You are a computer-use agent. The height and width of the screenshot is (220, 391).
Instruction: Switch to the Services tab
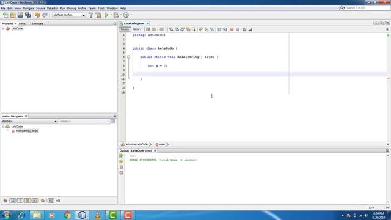pyautogui.click(x=37, y=24)
